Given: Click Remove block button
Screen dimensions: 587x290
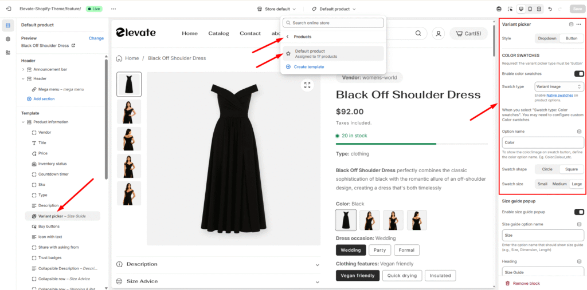Looking at the screenshot, I should point(523,284).
